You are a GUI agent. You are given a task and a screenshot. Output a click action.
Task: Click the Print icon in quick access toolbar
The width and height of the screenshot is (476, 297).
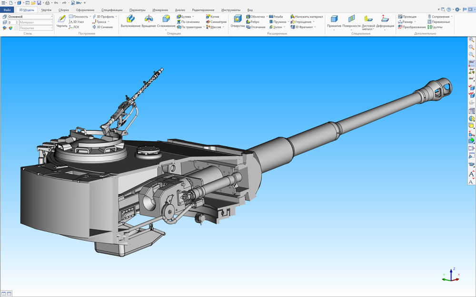(47, 3)
